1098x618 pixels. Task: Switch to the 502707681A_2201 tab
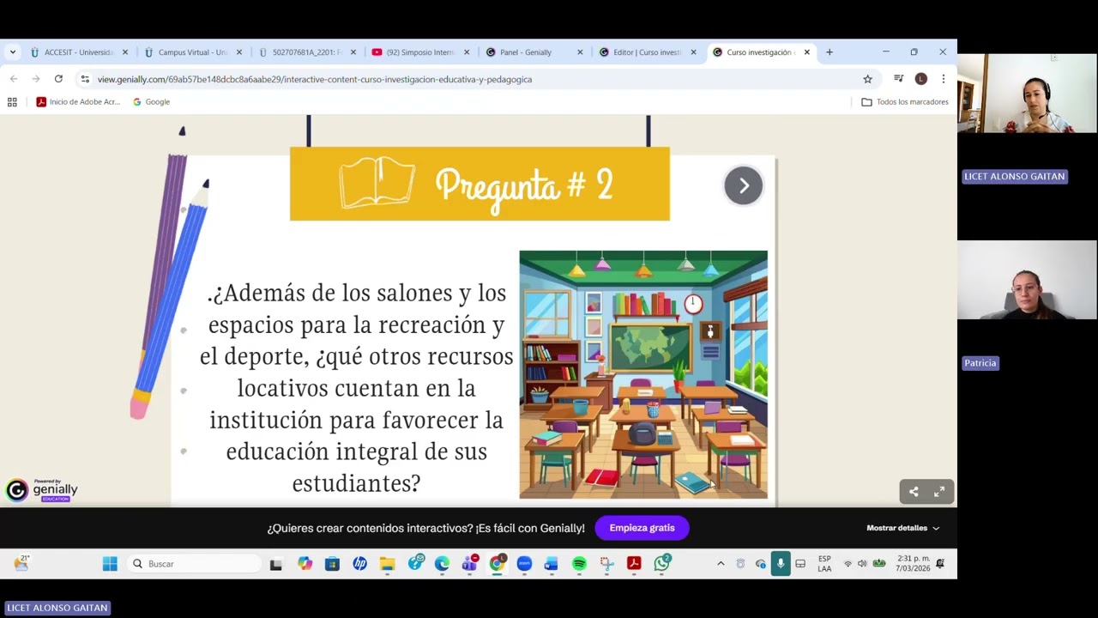[x=306, y=52]
